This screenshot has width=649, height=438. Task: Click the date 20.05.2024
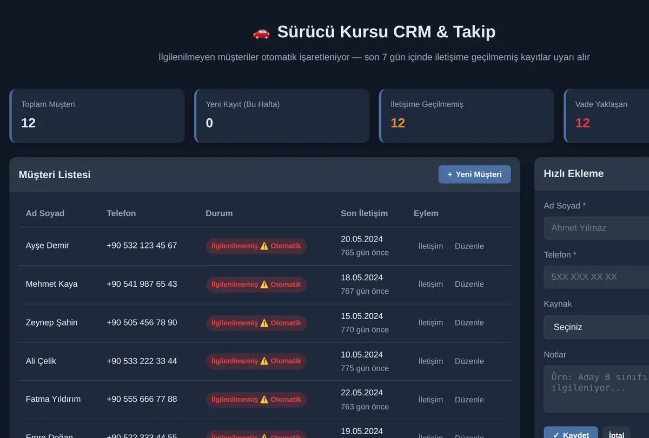coord(362,239)
